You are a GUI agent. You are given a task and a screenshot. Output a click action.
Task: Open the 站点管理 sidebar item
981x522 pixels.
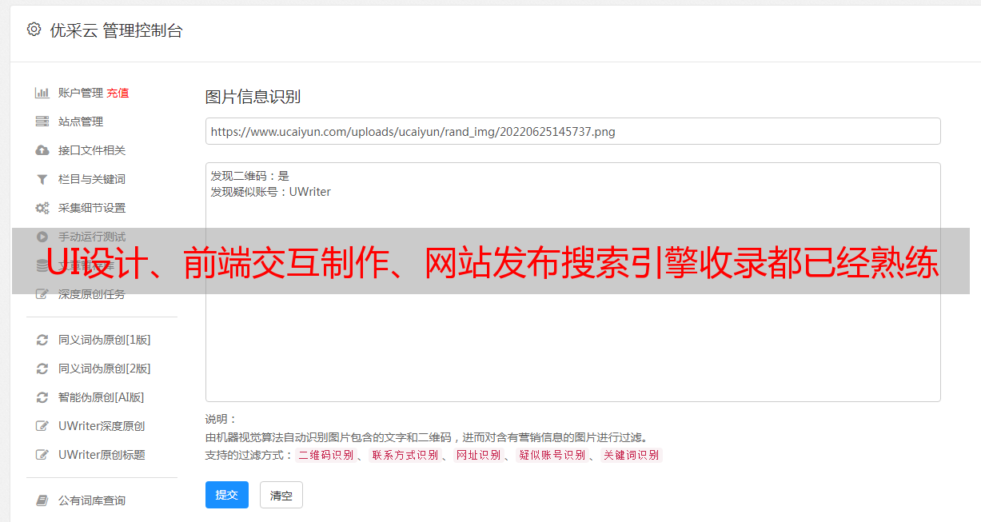81,122
